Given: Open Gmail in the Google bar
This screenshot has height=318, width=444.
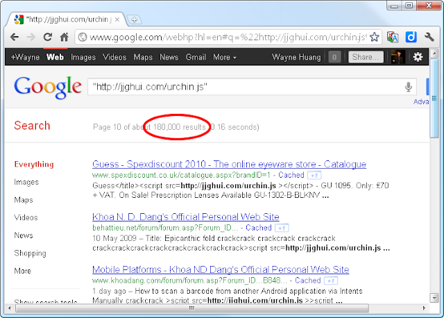Looking at the screenshot, I should 196,57.
